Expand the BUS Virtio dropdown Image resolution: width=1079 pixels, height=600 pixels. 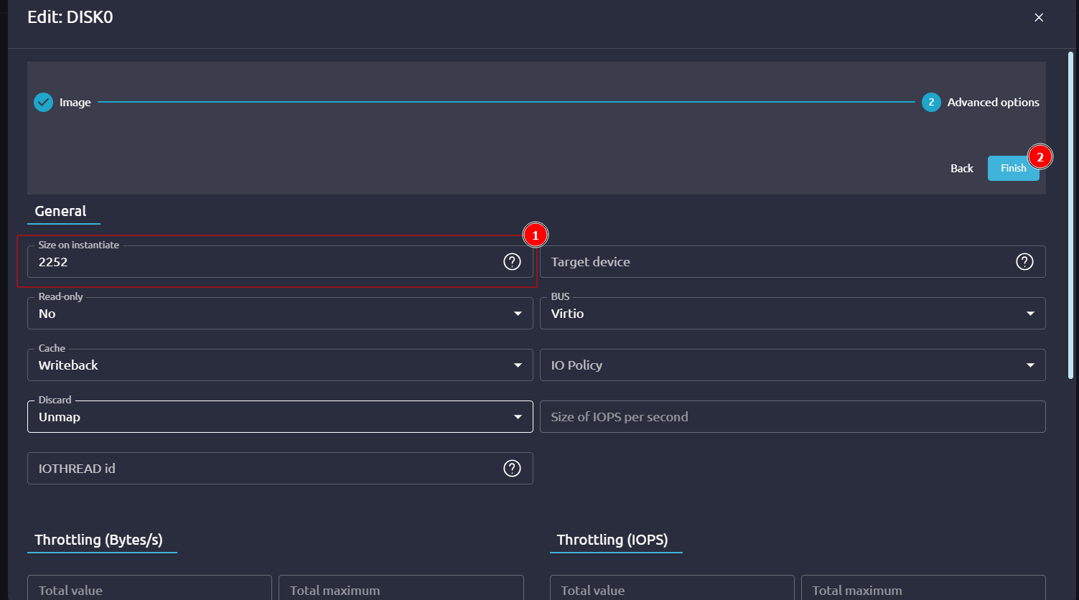pos(792,314)
